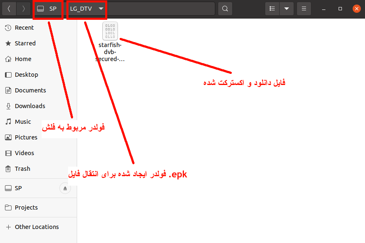Open the Projects bookmark in the sidebar
365x243 pixels.
[38, 208]
